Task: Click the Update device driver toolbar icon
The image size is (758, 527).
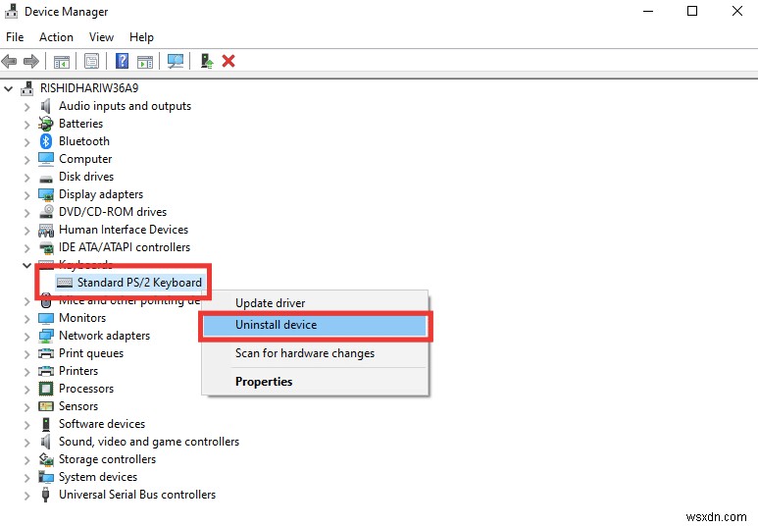Action: coord(207,61)
